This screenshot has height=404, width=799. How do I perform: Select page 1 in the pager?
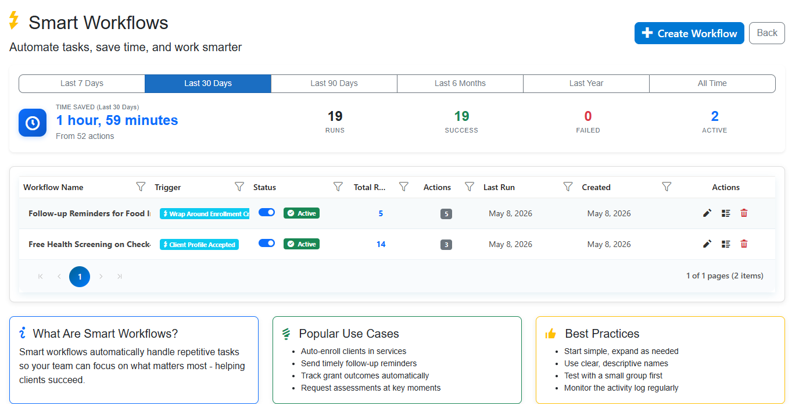[80, 277]
